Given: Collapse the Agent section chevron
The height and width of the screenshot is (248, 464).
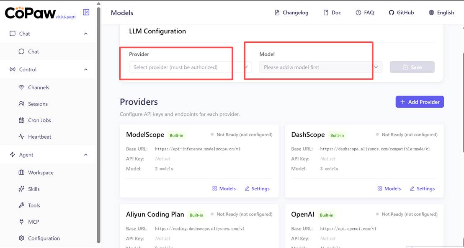Looking at the screenshot, I should coord(86,155).
